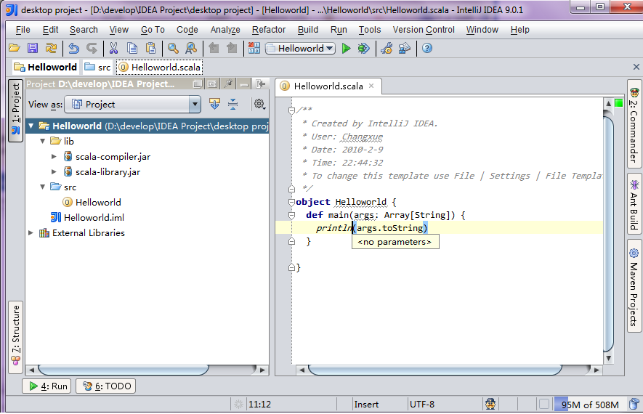Hide the Project tool window panel
643x414 pixels.
click(x=243, y=84)
